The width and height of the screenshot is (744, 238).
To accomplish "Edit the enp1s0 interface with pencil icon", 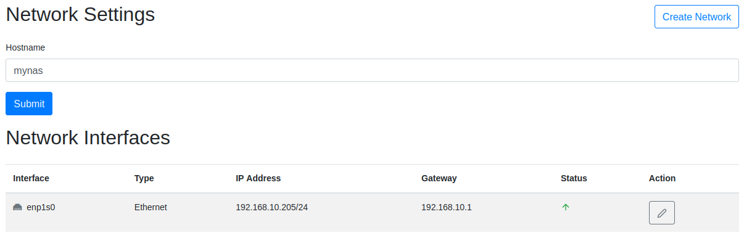I will point(661,213).
